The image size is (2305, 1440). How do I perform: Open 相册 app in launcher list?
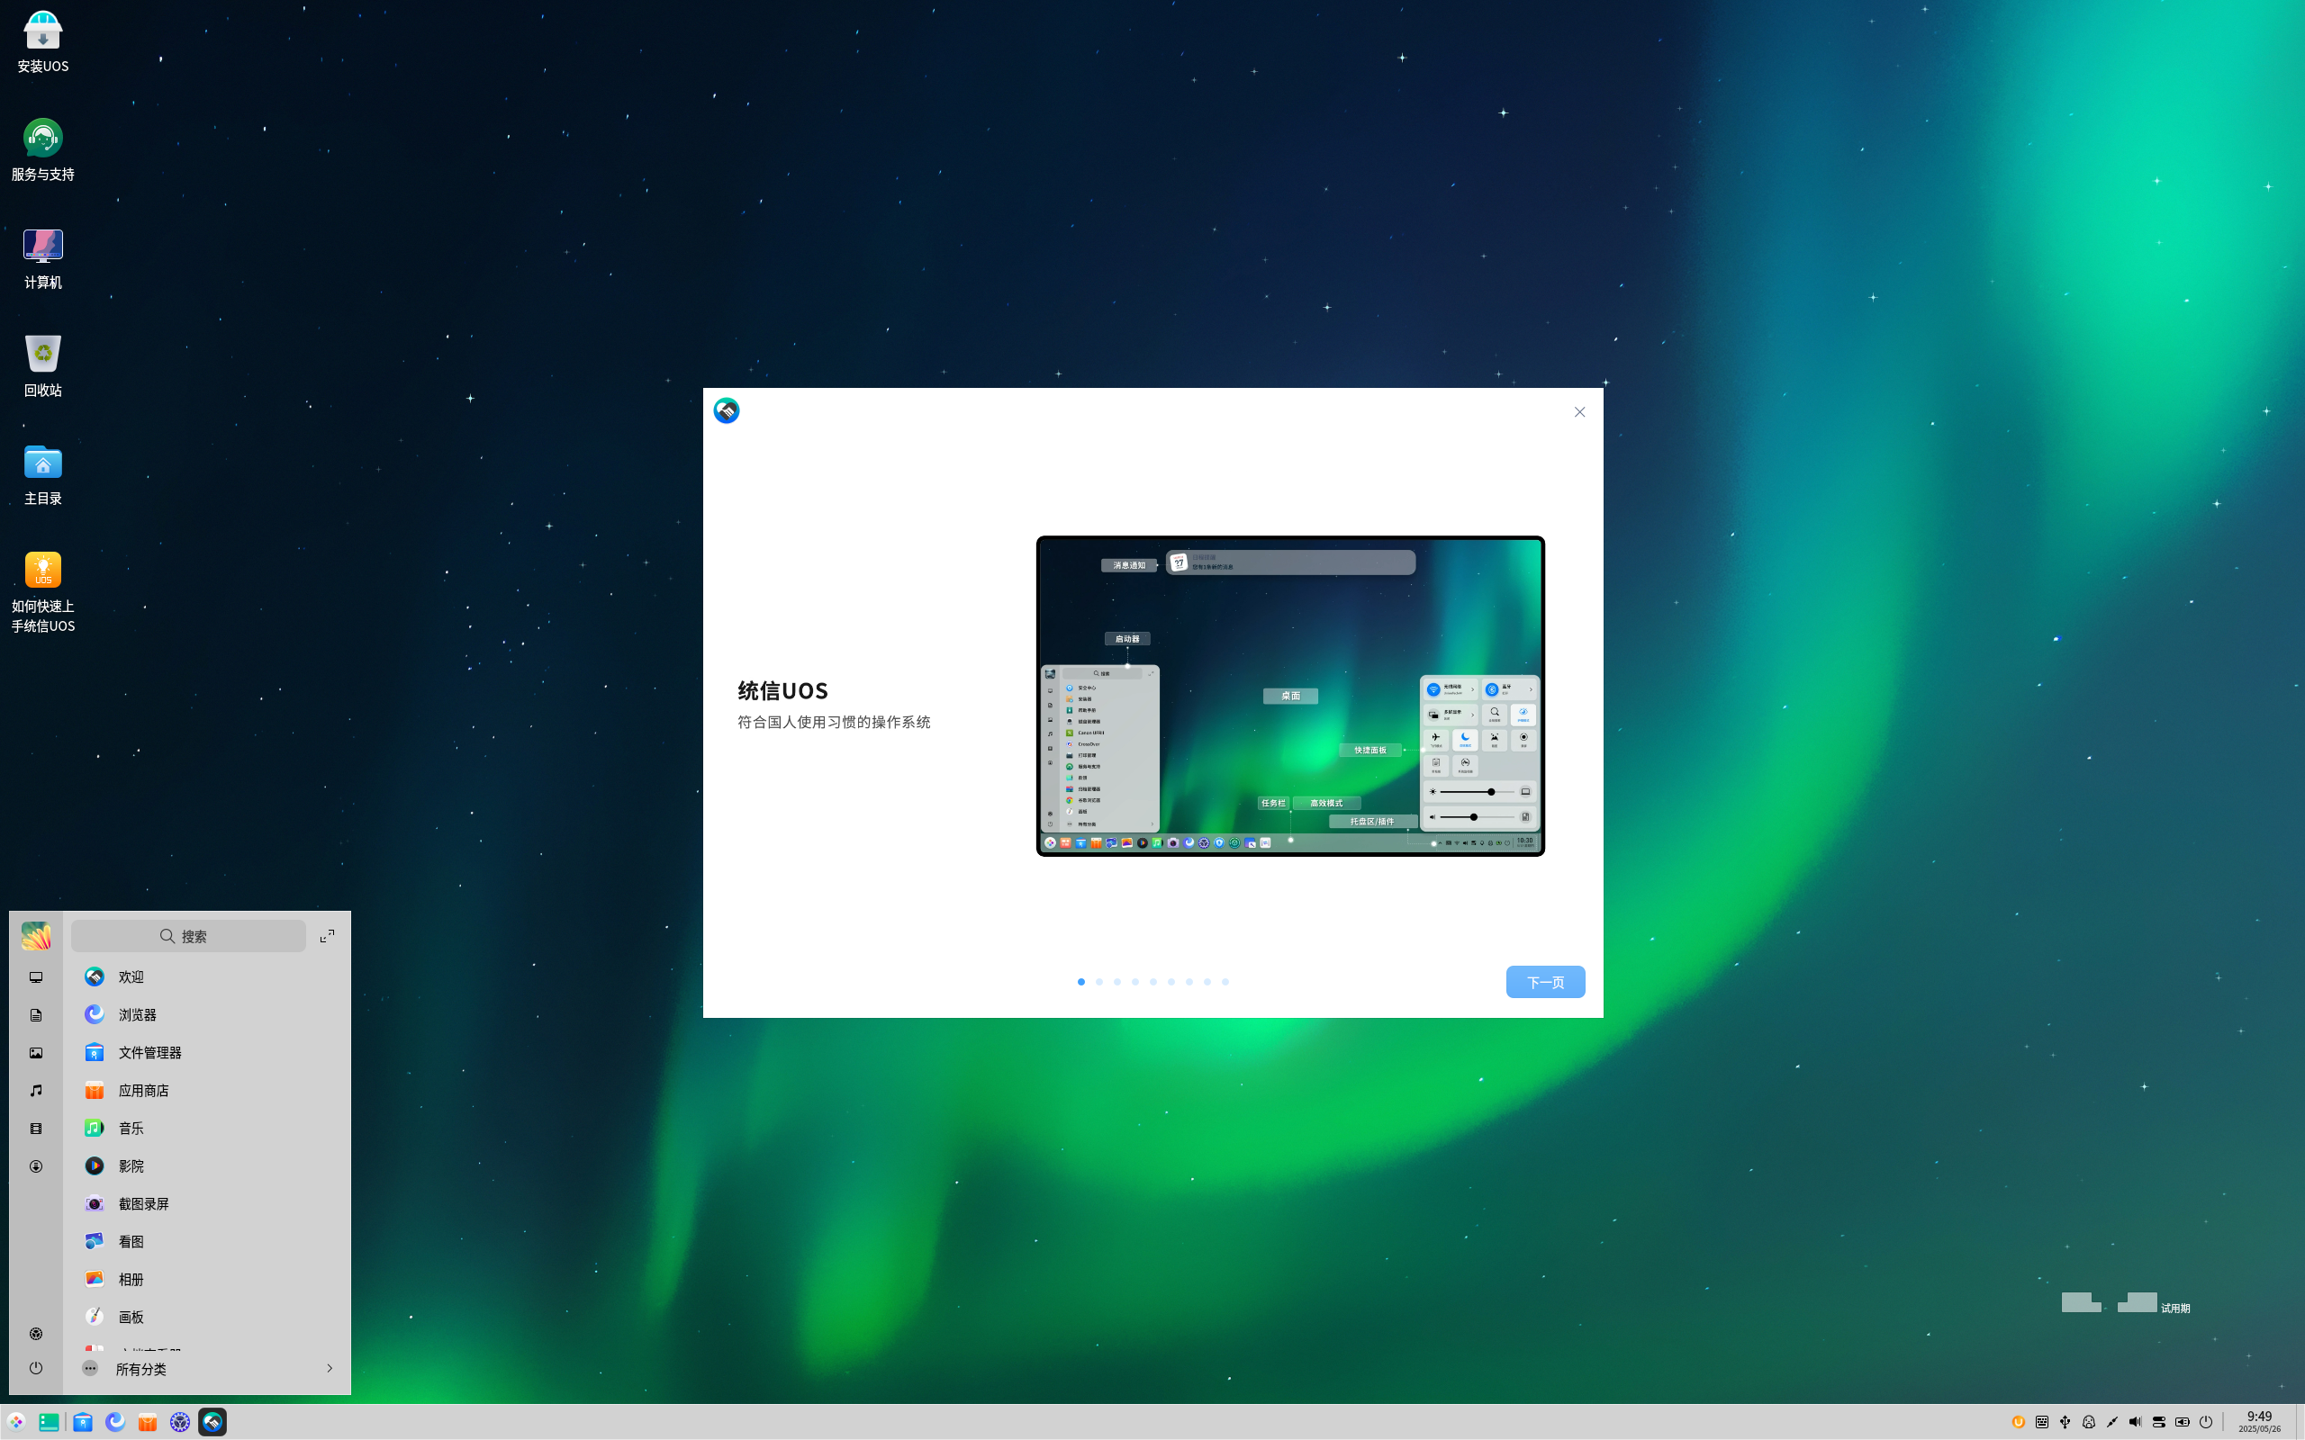207,1279
